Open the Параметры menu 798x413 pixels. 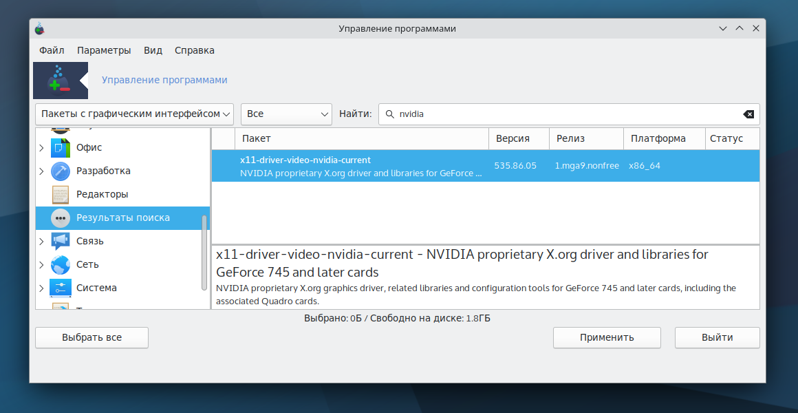coord(104,50)
